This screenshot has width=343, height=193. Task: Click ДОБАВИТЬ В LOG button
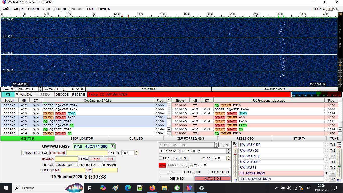point(35,153)
